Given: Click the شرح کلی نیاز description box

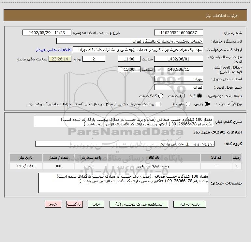Looking at the screenshot, I should pyautogui.click(x=124, y=122).
